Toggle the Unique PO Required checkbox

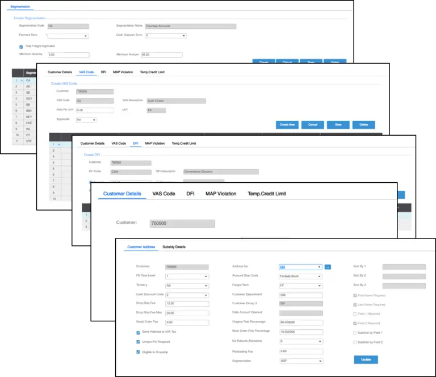[x=139, y=342]
